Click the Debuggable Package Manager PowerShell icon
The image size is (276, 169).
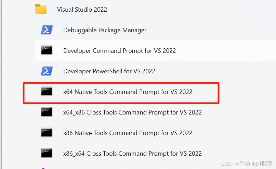pos(47,30)
